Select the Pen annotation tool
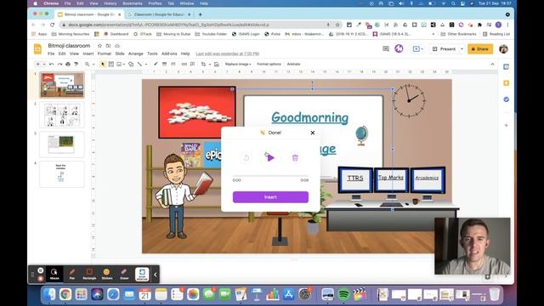 (x=71, y=274)
